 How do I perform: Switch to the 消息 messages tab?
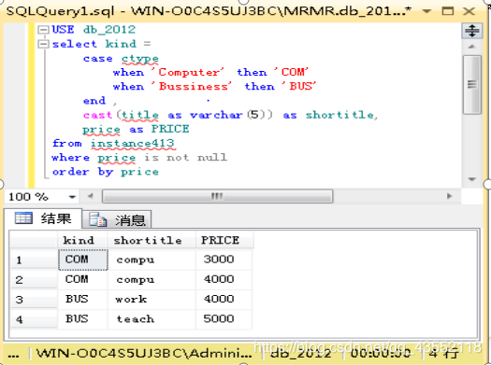[x=117, y=220]
